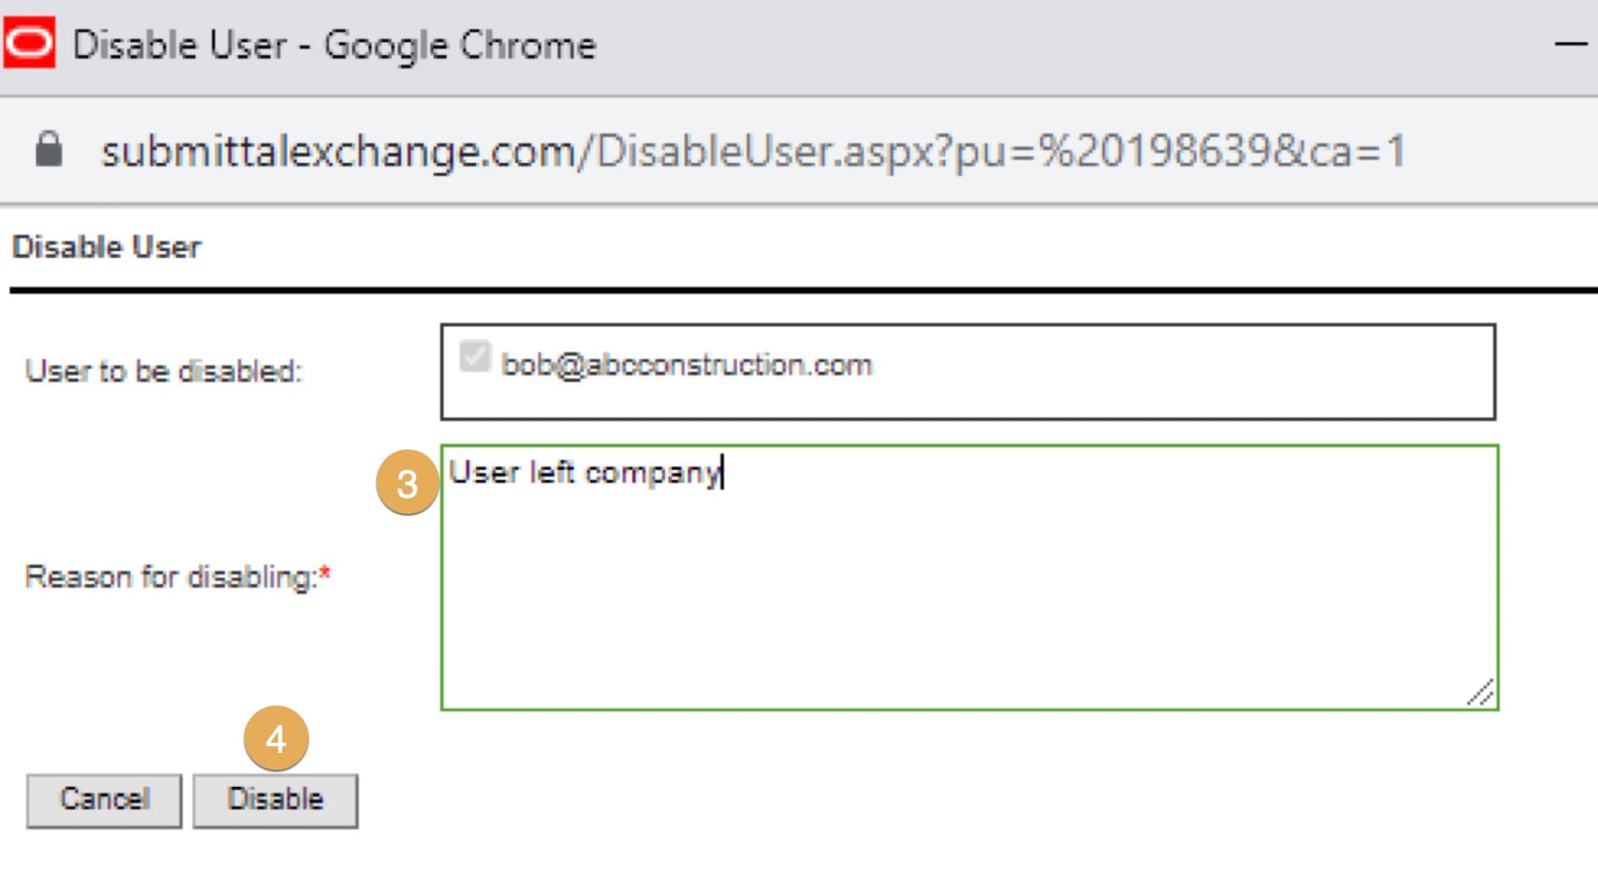The width and height of the screenshot is (1598, 875).
Task: Click the 'Disable User' page heading
Action: tap(107, 247)
